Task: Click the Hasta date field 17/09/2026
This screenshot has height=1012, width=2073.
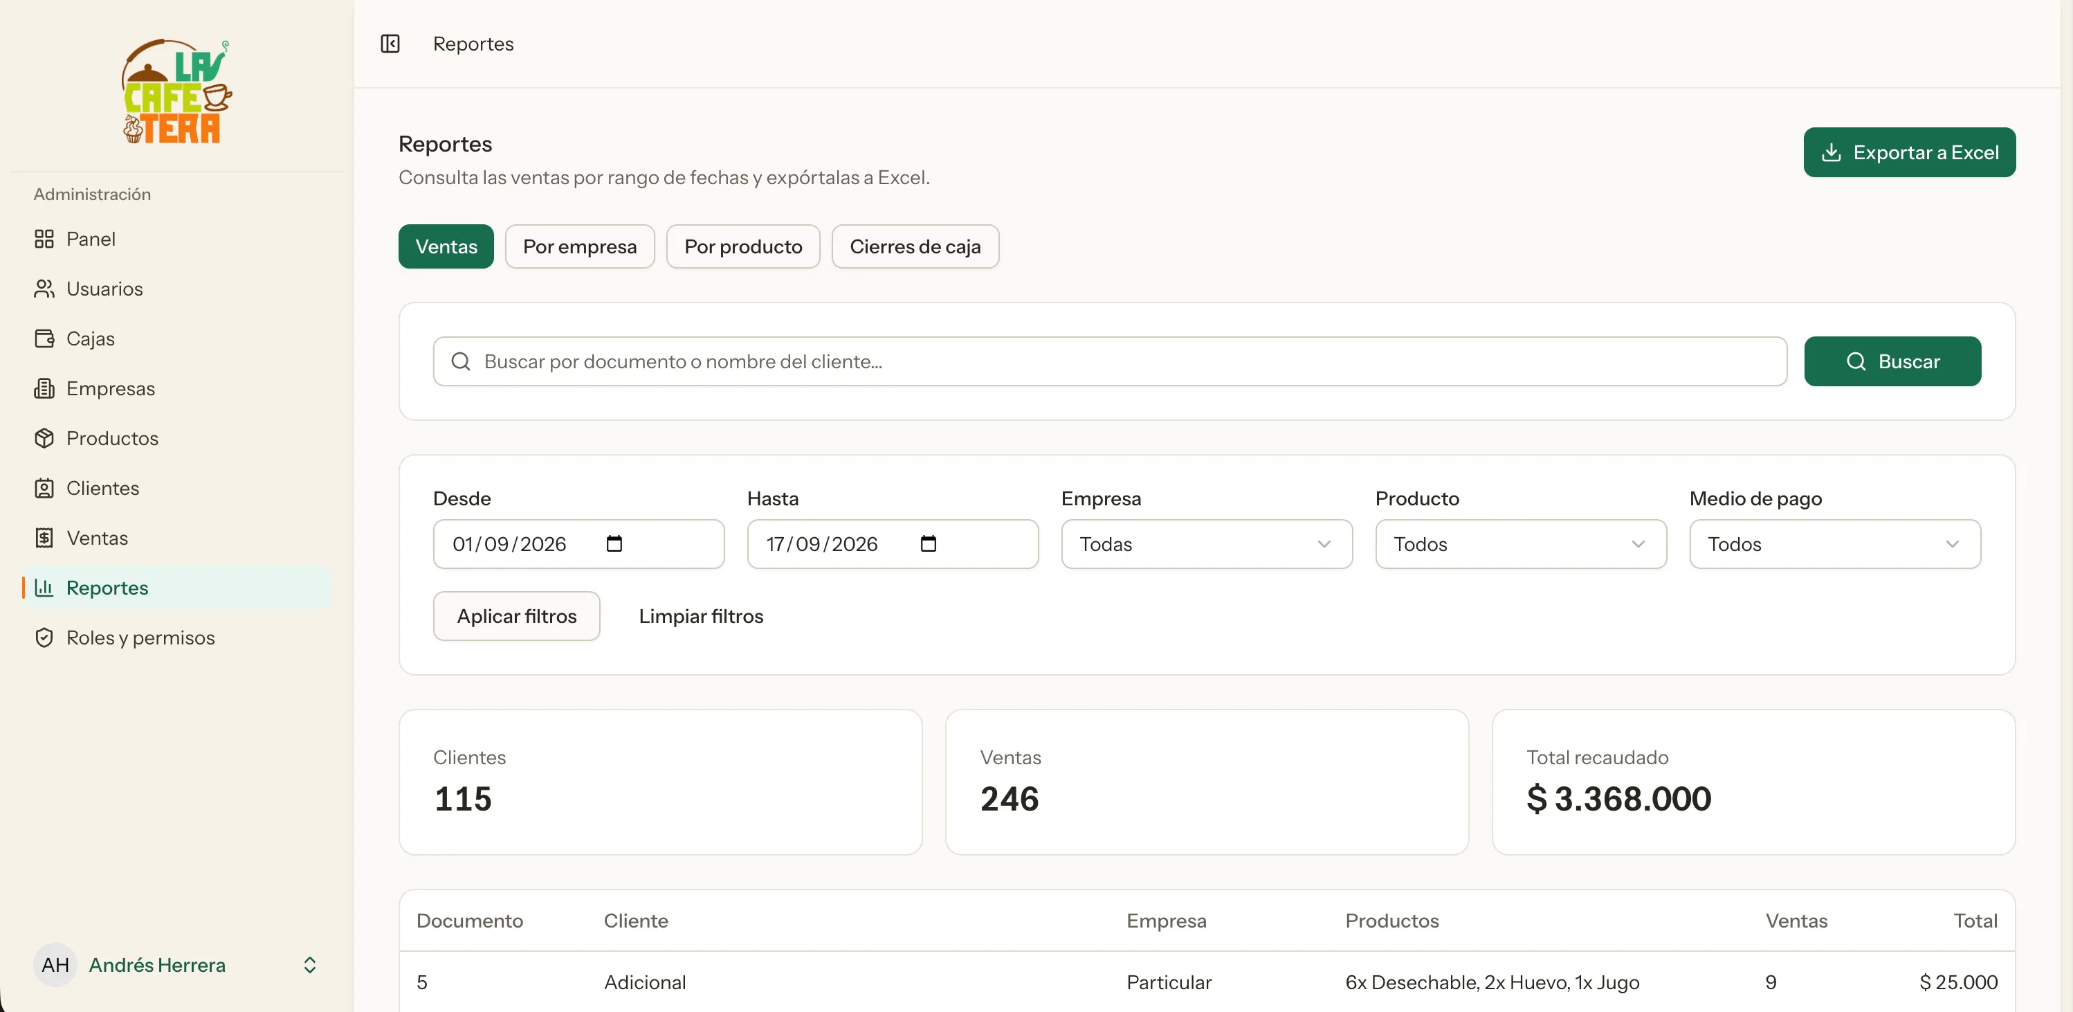Action: coord(893,544)
